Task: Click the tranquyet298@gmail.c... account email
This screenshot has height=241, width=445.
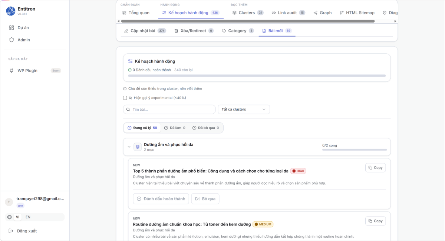Action: (40, 199)
